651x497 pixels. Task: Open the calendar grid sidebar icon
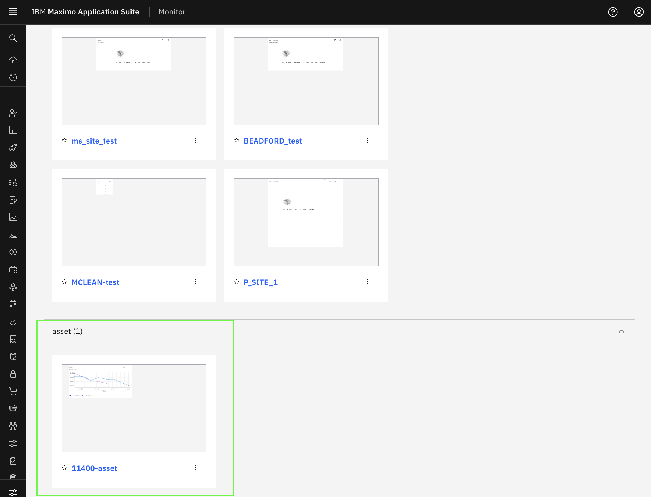[x=13, y=305]
